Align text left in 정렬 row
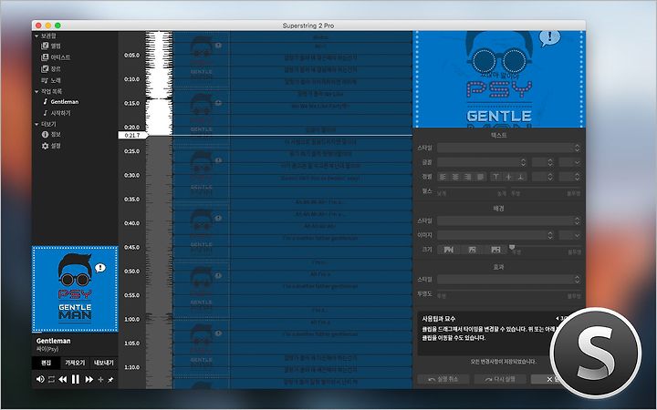 [443, 177]
